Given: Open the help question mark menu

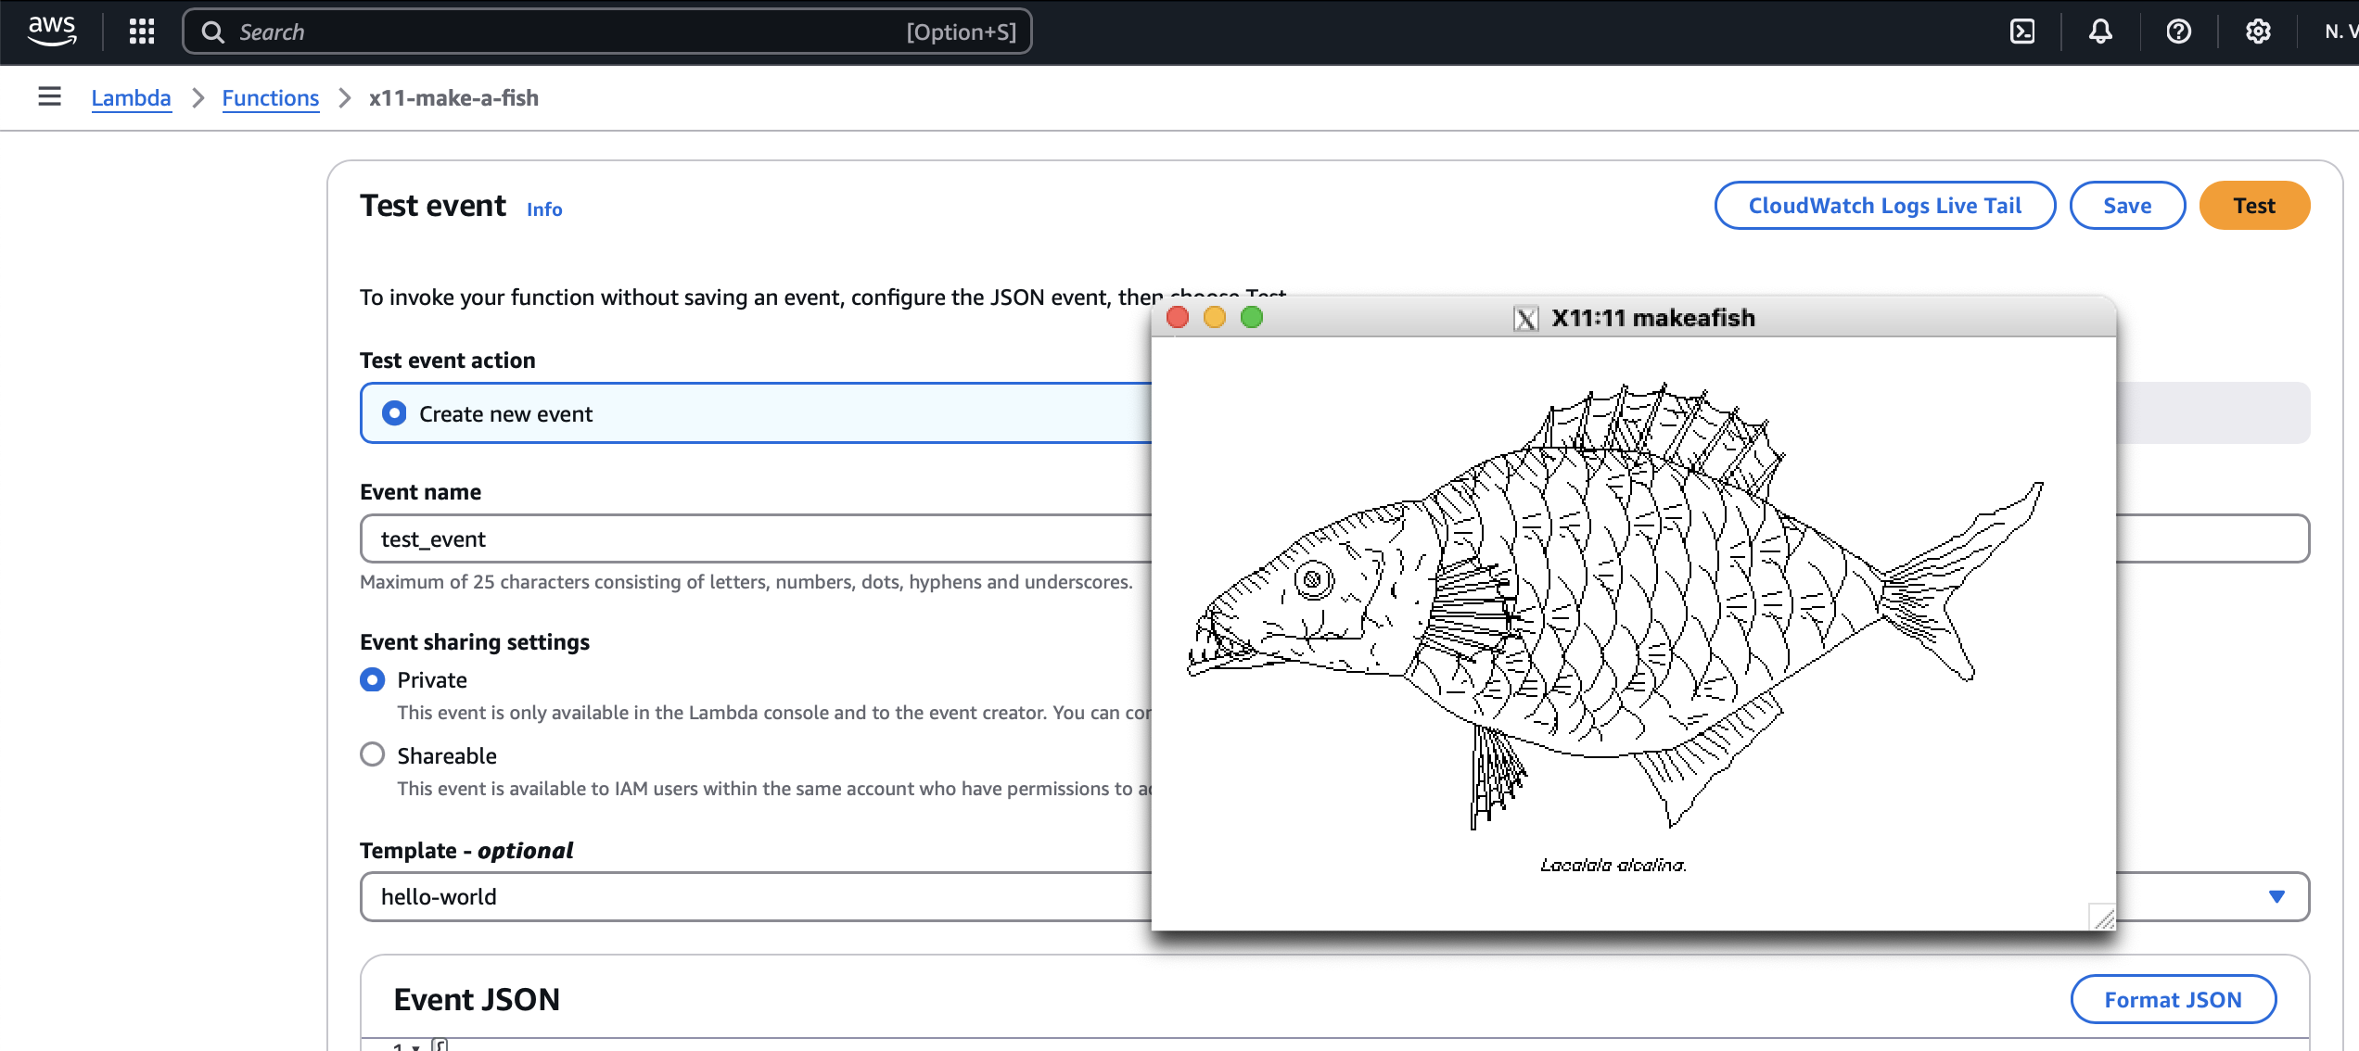Looking at the screenshot, I should (x=2179, y=32).
